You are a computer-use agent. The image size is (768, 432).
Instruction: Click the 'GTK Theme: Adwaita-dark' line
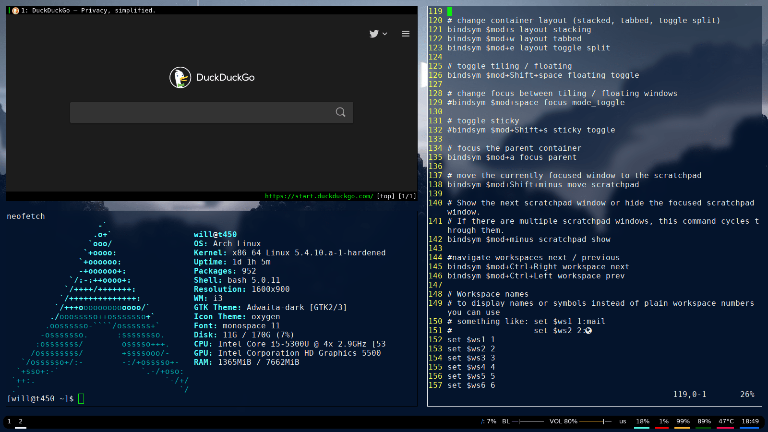coord(270,308)
